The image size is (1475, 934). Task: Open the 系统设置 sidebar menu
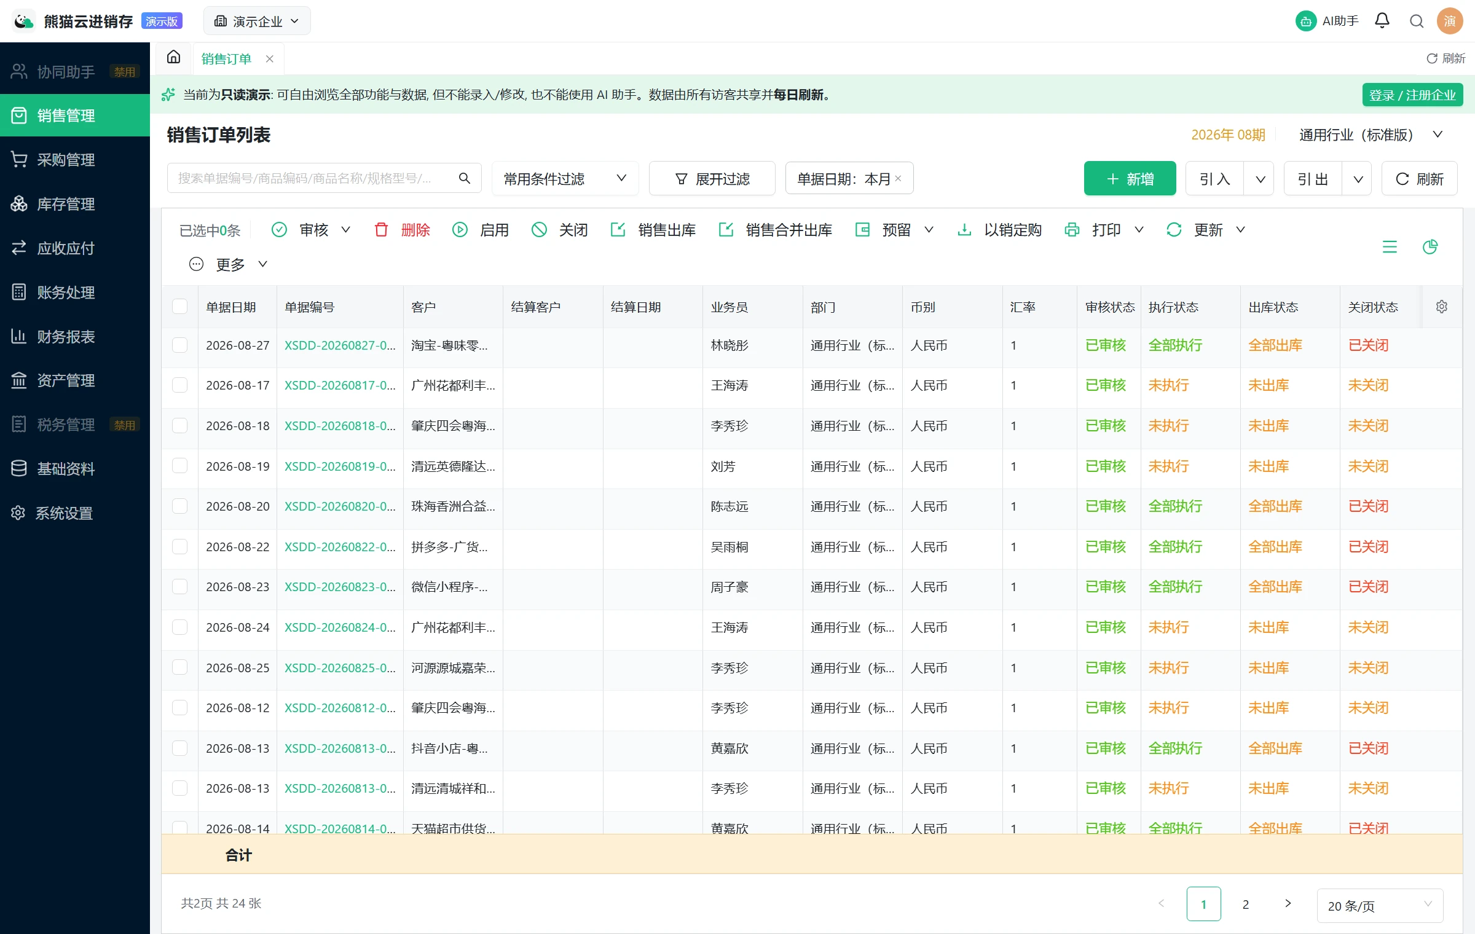(75, 513)
